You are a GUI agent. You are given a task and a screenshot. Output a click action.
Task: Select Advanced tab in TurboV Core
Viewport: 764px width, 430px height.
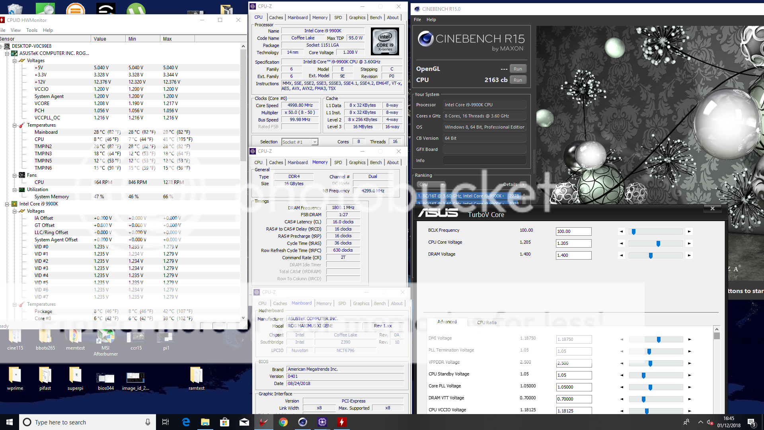click(447, 322)
